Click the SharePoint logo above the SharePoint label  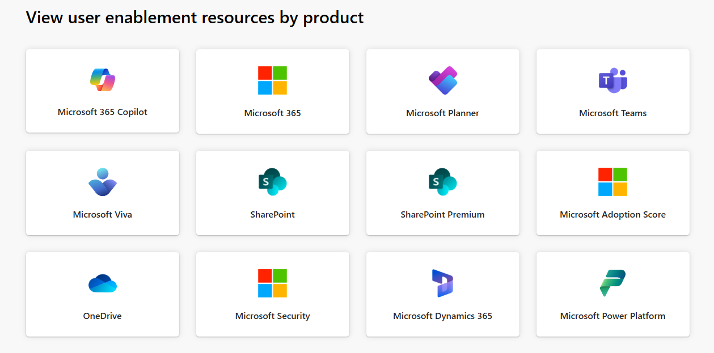[272, 182]
